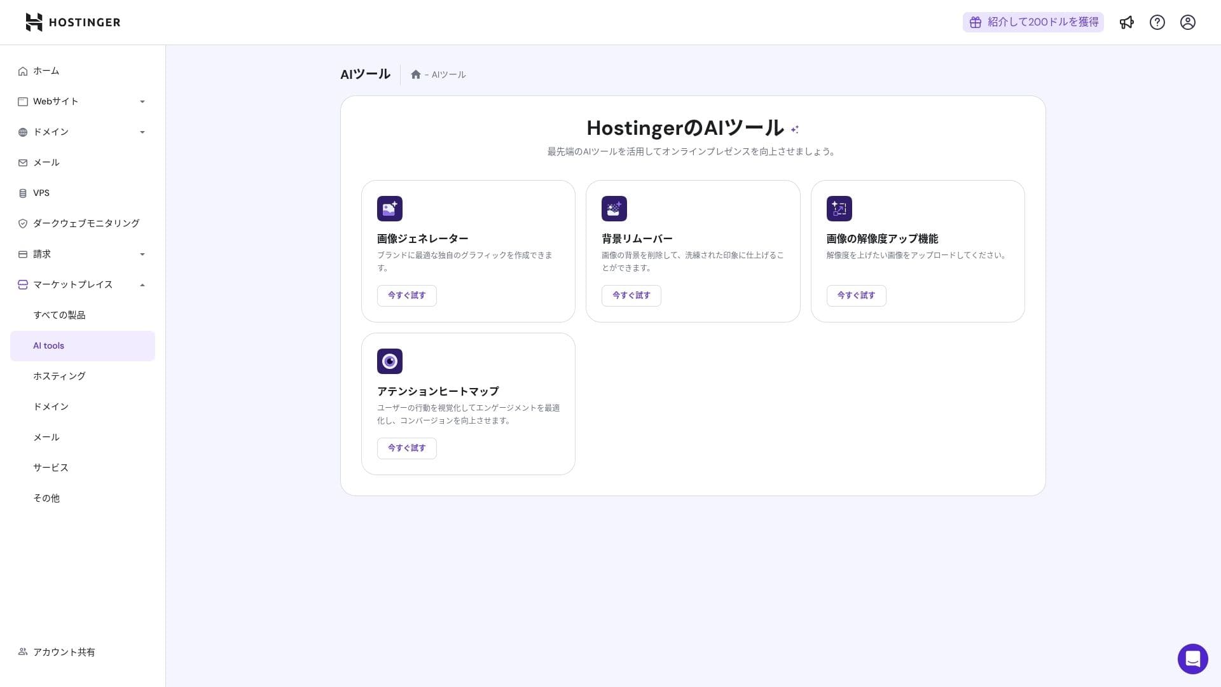This screenshot has width=1221, height=687.
Task: Click the AIツール page title
Action: point(365,74)
